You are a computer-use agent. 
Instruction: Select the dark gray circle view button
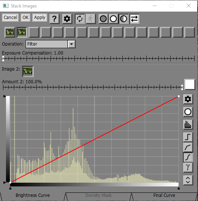pyautogui.click(x=103, y=19)
